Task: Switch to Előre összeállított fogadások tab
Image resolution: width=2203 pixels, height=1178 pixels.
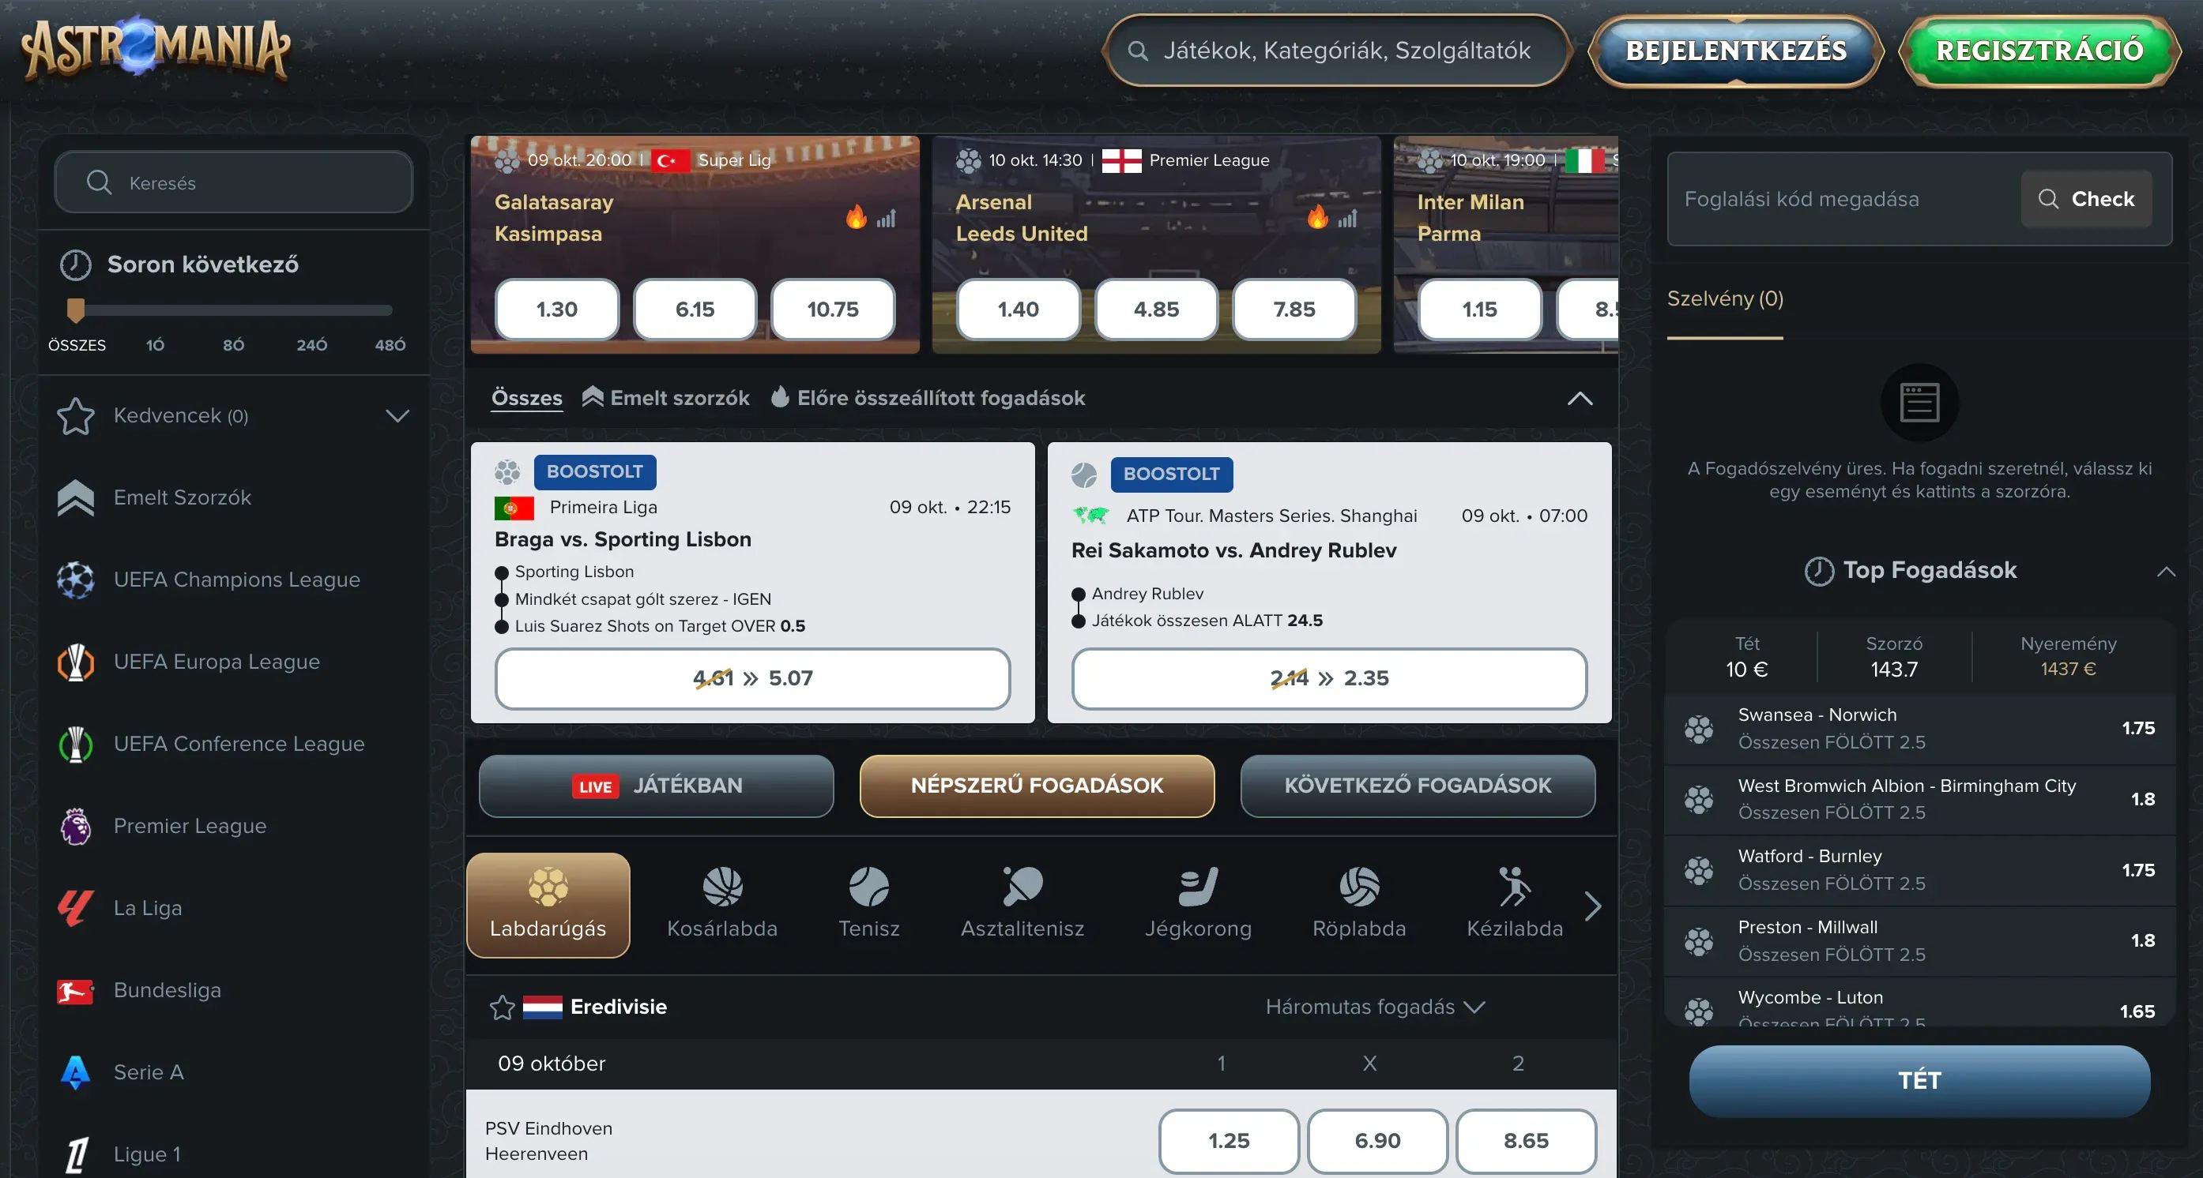Action: (928, 397)
